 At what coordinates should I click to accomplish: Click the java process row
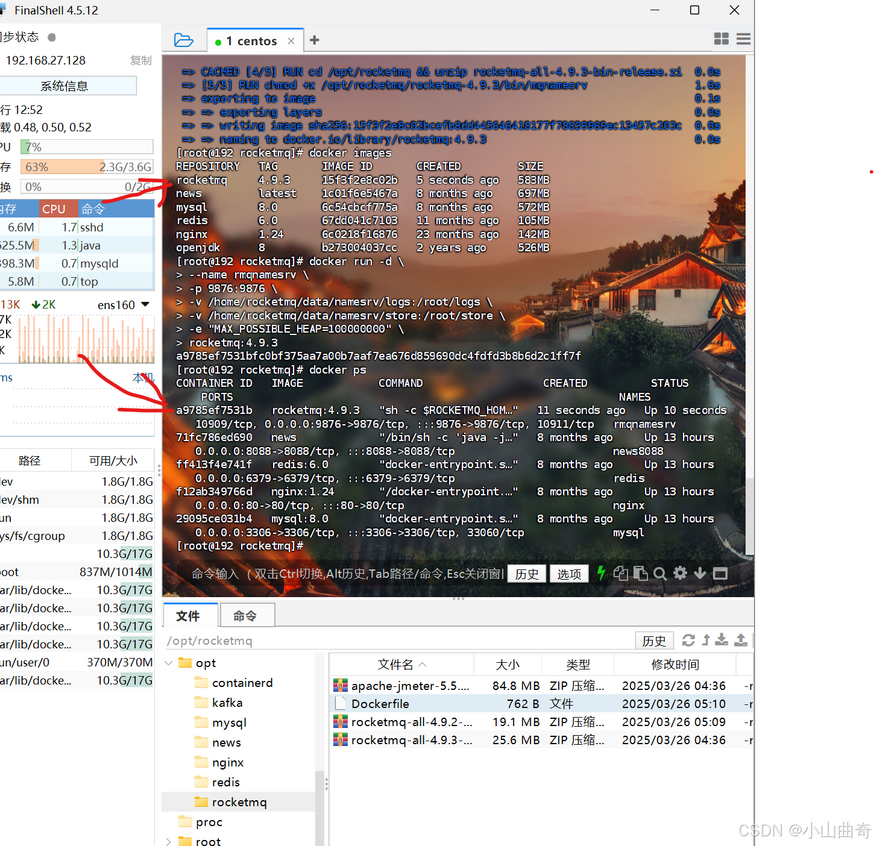click(x=77, y=245)
